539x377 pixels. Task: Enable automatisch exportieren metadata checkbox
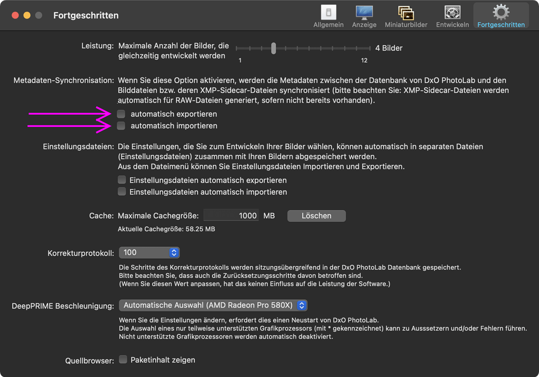121,114
